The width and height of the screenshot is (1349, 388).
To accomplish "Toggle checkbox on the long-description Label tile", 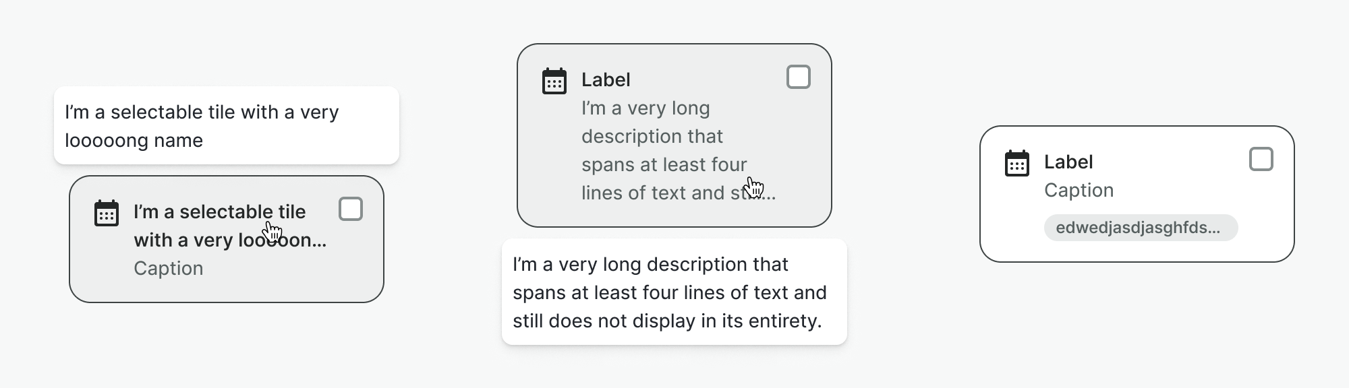I will [x=799, y=77].
